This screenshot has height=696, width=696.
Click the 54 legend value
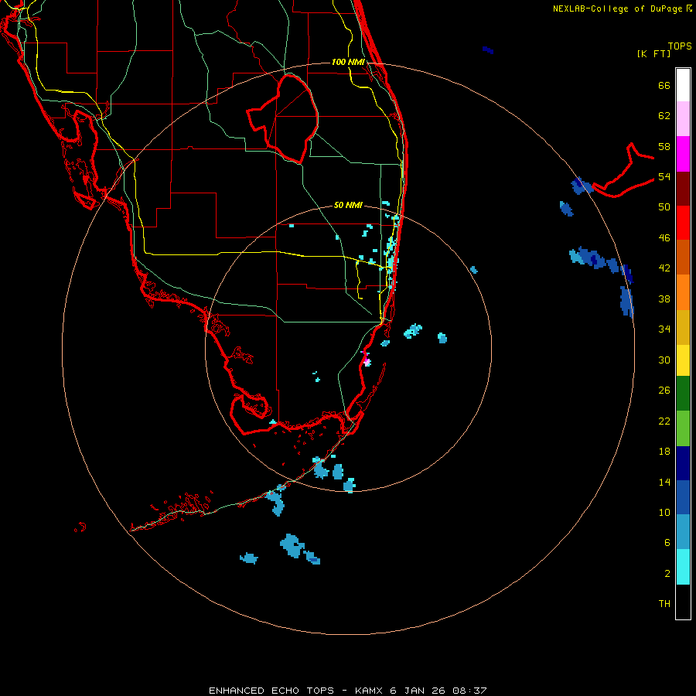664,176
